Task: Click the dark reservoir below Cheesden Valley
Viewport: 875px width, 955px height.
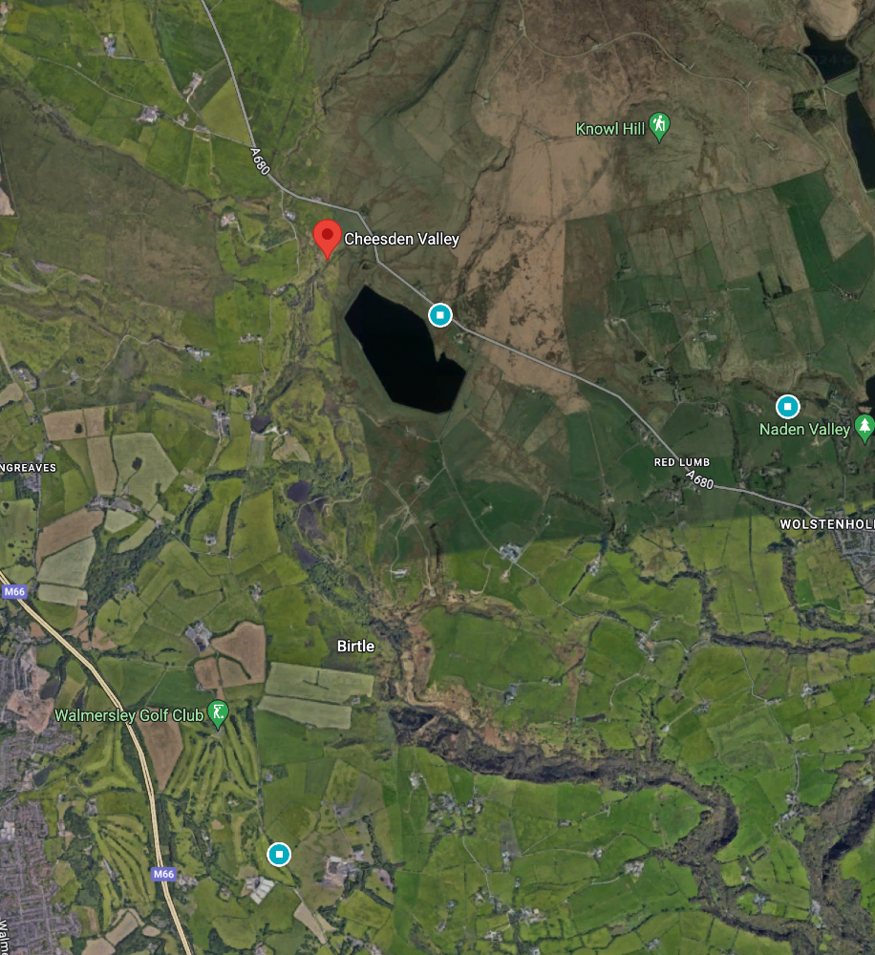Action: [405, 349]
